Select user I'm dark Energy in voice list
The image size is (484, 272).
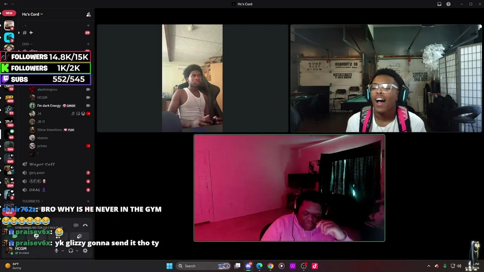pyautogui.click(x=60, y=106)
